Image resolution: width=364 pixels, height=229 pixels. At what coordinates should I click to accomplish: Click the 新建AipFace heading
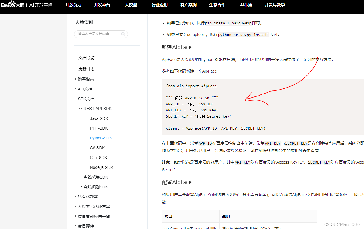177,47
